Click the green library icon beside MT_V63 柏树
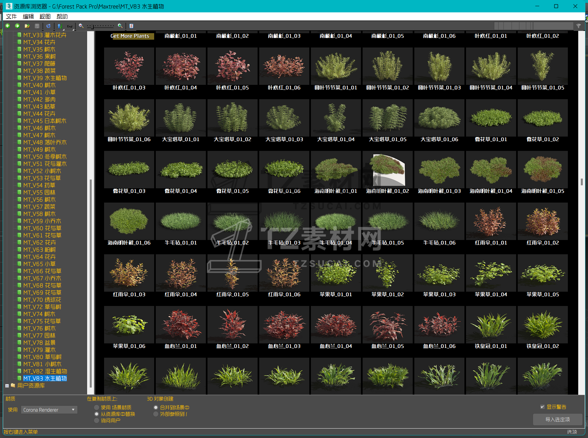 pyautogui.click(x=19, y=250)
